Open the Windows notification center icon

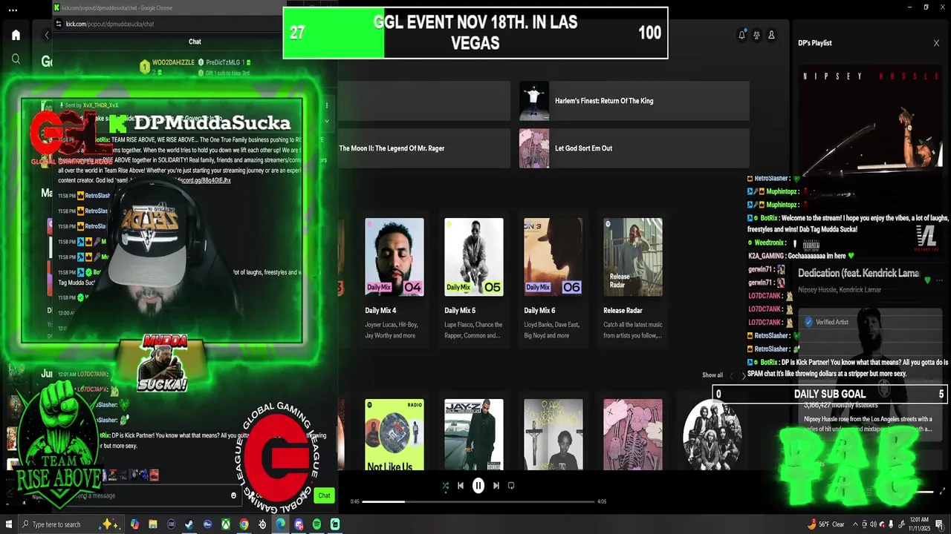[x=940, y=524]
